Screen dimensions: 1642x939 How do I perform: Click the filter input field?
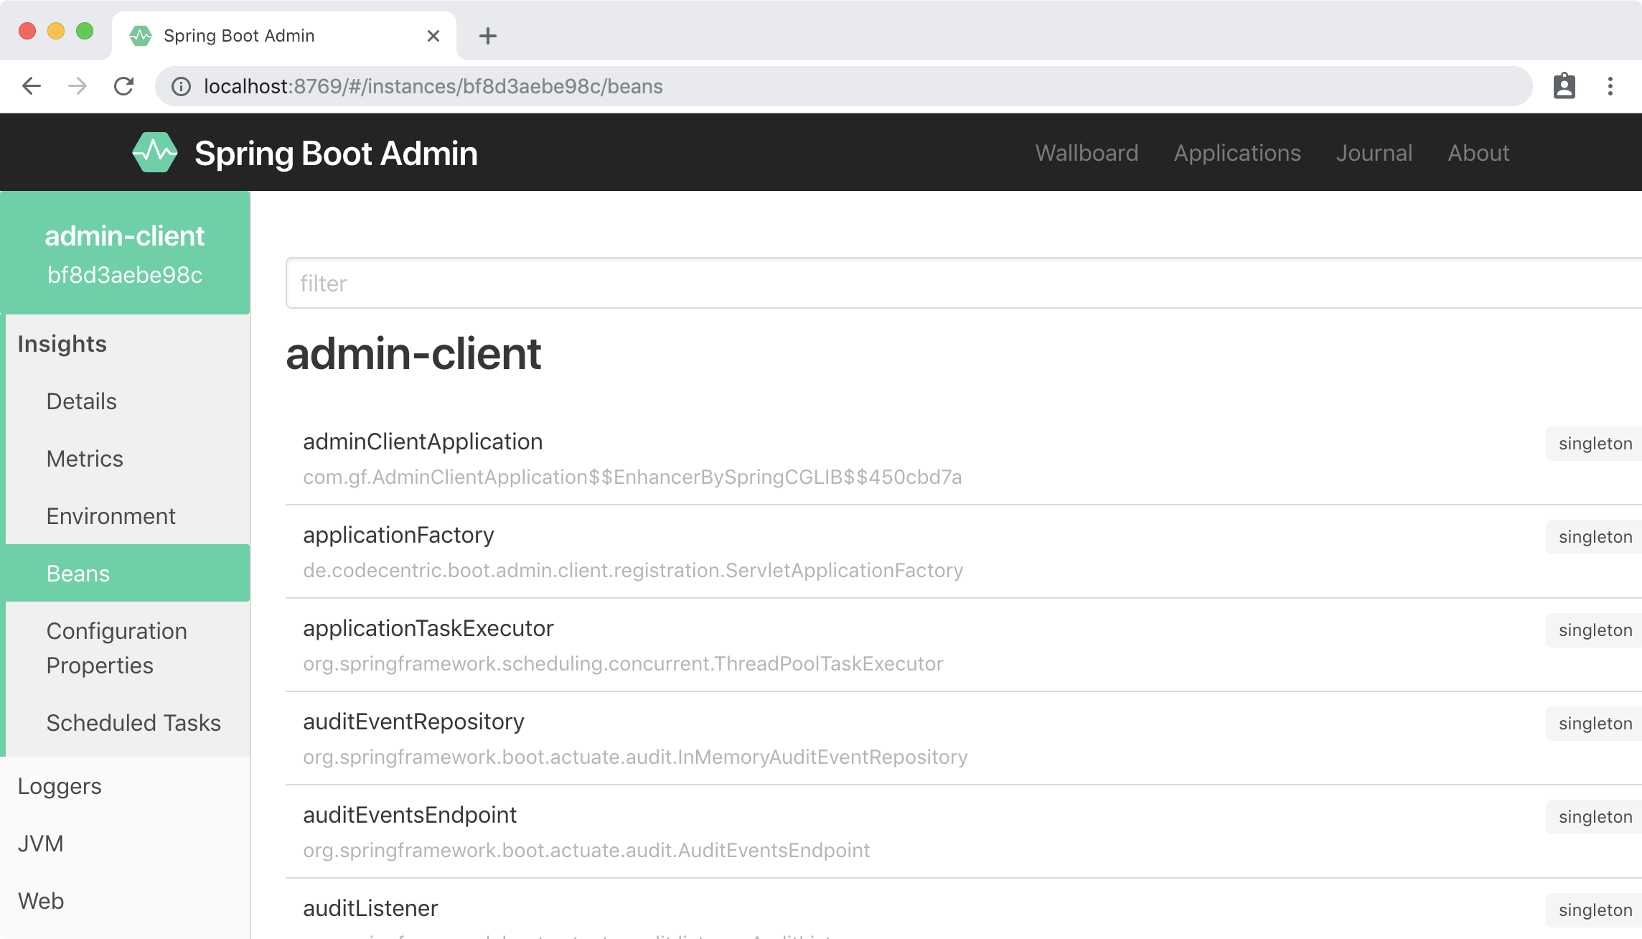pyautogui.click(x=962, y=284)
